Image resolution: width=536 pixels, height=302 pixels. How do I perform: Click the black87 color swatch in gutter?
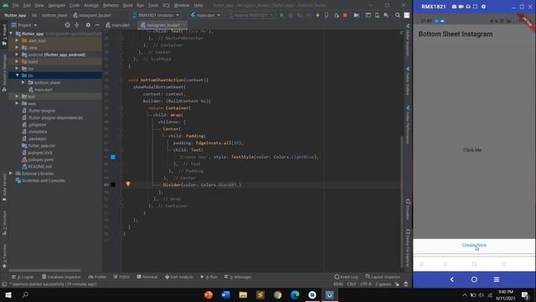coord(113,185)
